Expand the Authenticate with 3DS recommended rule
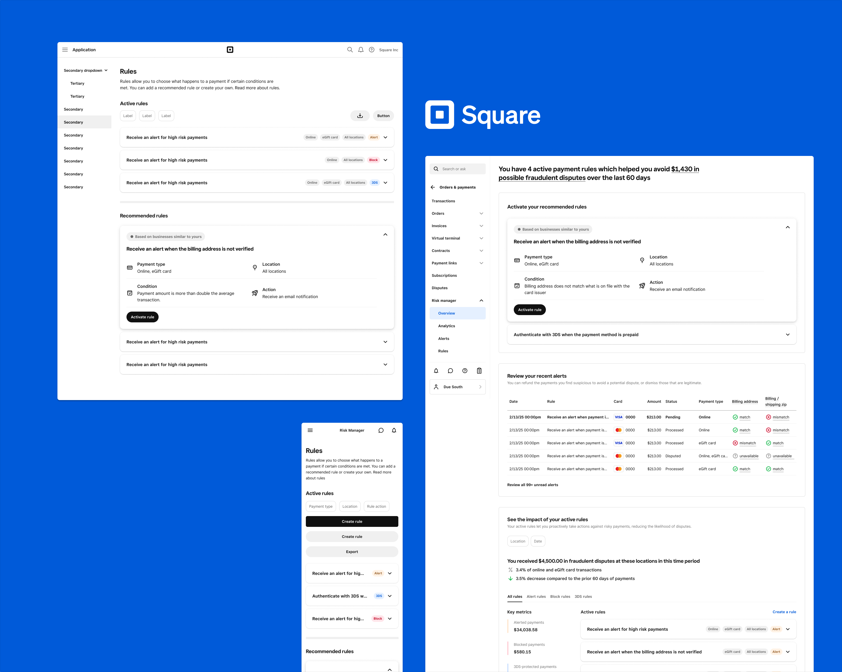This screenshot has height=672, width=842. click(x=788, y=335)
